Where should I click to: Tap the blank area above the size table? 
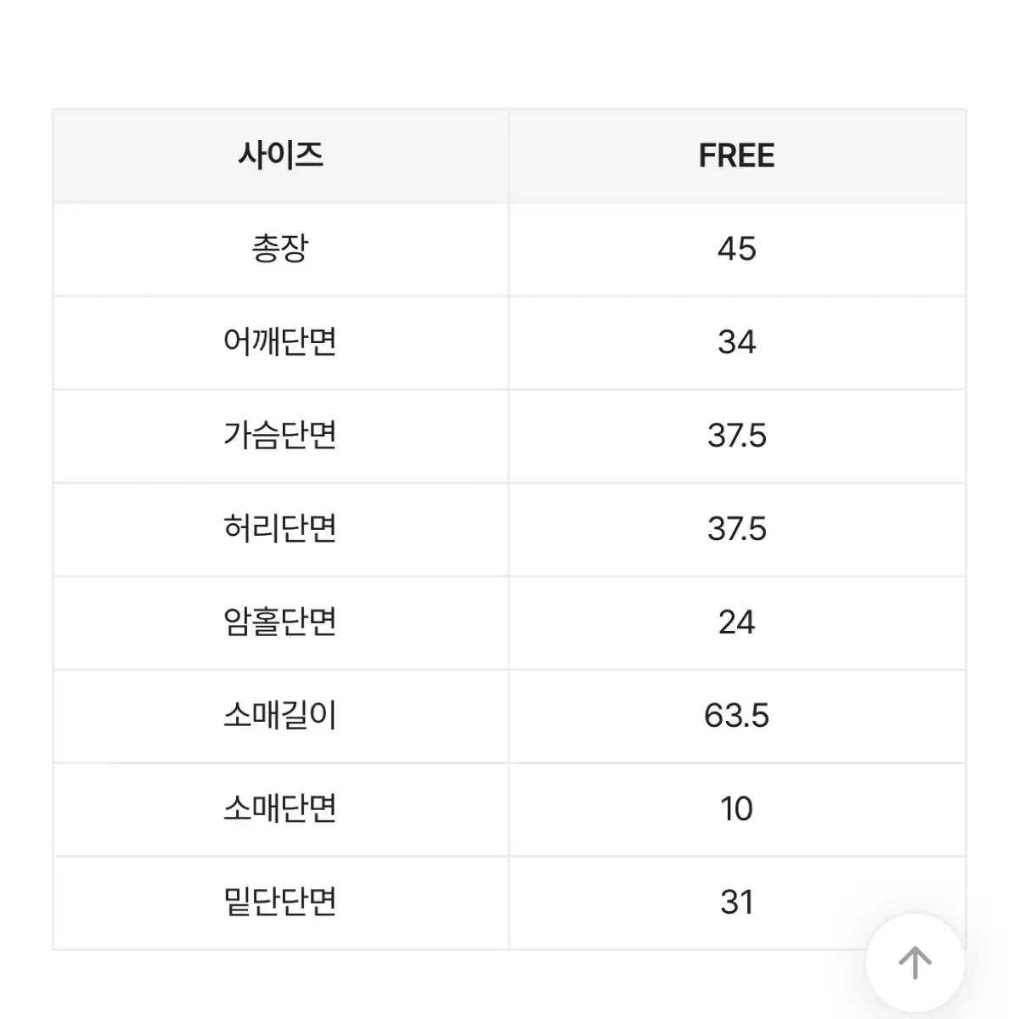[509, 53]
